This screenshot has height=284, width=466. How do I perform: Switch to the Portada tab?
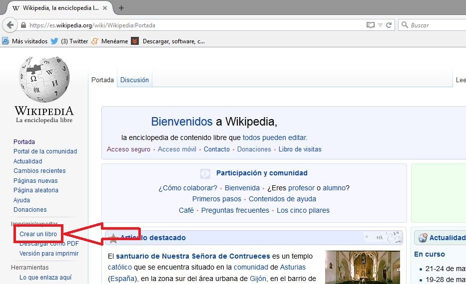click(102, 80)
